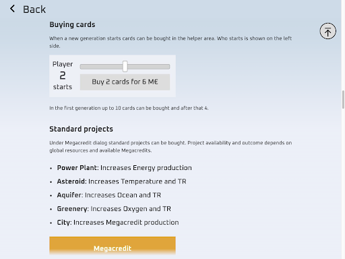
Task: Click the Buying cards heading
Action: [72, 24]
